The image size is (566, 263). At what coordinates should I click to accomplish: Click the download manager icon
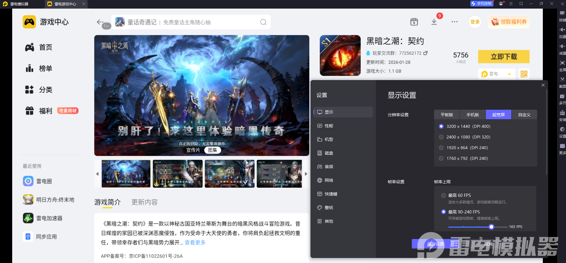(x=434, y=22)
